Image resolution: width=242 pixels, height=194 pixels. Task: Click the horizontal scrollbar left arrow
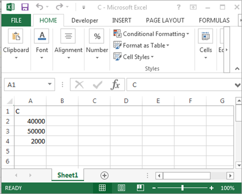click(159, 176)
